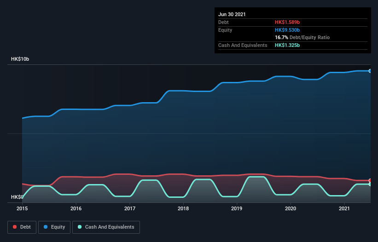This screenshot has width=378, height=242.
Task: Click the HK$1.325b cash value
Action: (x=287, y=45)
